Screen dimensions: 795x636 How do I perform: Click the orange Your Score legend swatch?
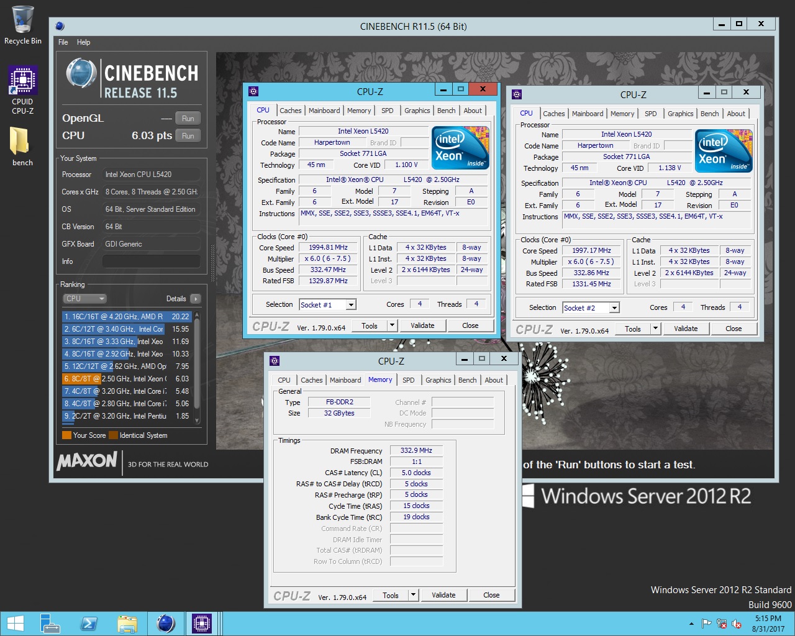tap(66, 435)
